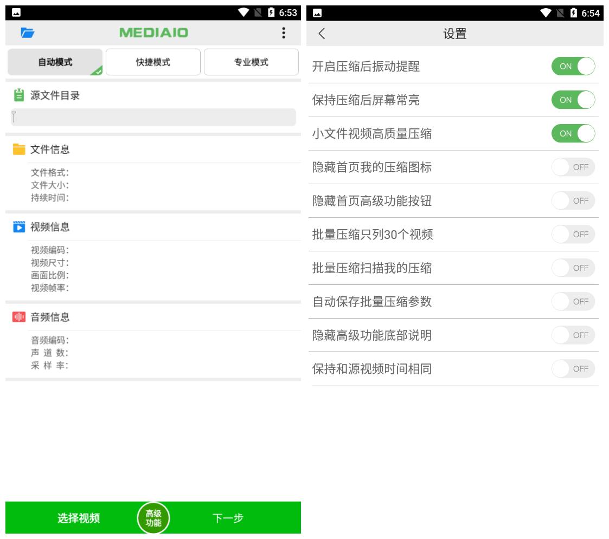Screen dimensions: 609x539
Task: Enable 批量压缩只列30个视频
Action: point(573,234)
